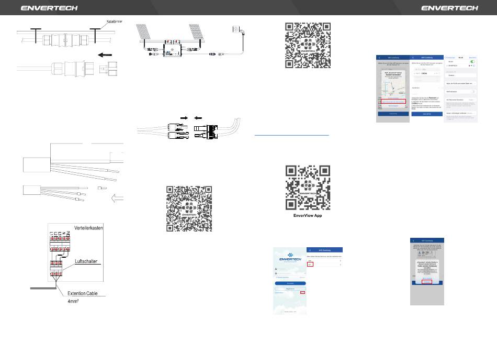The image size is (497, 352).
Task: Click the MC4 connector pair diagram
Action: (189, 128)
